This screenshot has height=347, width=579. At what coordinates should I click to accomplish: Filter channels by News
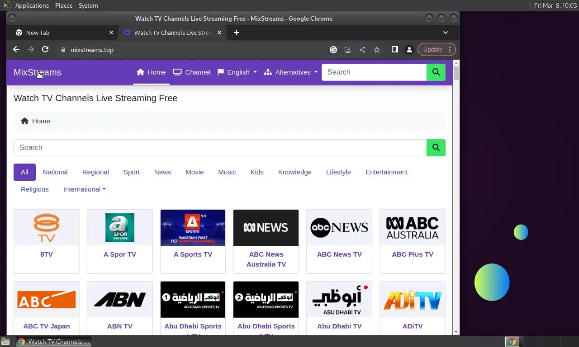pyautogui.click(x=162, y=172)
